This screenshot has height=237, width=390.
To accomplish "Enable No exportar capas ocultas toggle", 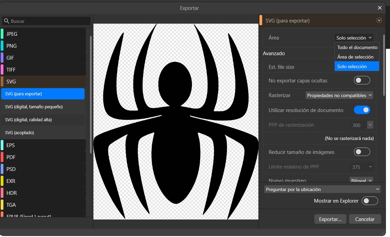I will 362,80.
